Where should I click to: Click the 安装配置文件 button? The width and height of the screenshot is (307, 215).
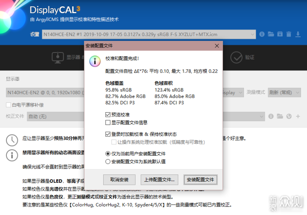coord(200,180)
